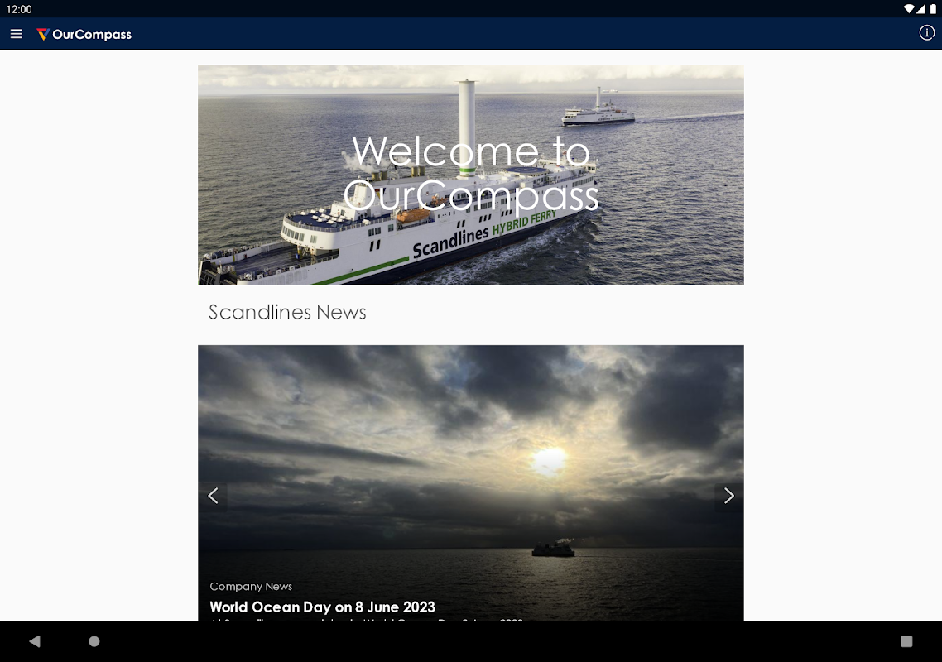
Task: Tap the Android back navigation button
Action: coord(35,641)
